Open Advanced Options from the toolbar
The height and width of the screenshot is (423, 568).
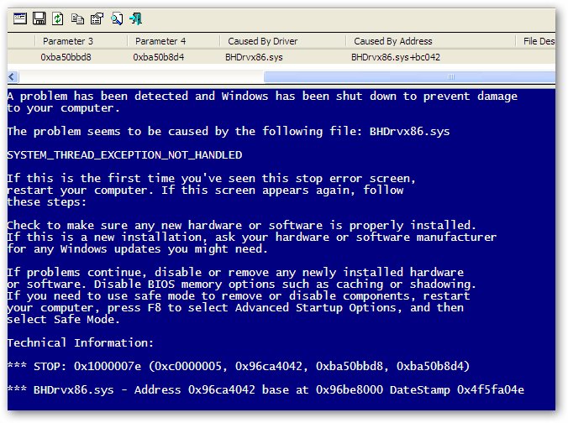coord(20,18)
